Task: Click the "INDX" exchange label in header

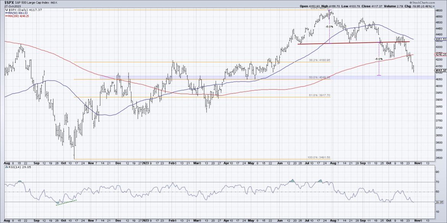Action: point(53,3)
